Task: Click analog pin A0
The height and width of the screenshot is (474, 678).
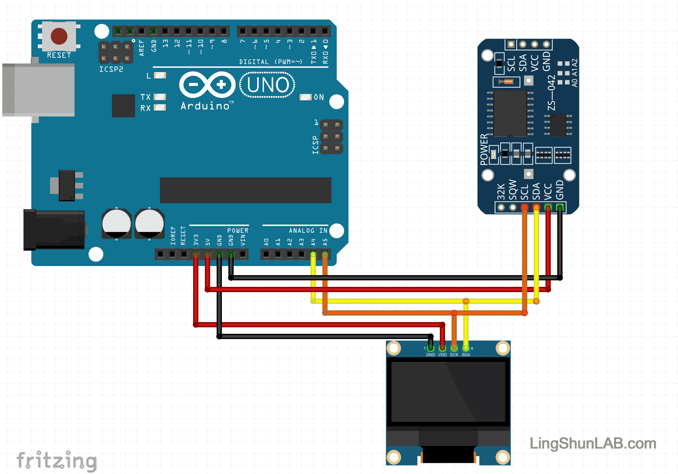Action: 266,254
